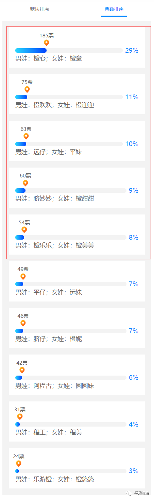Select the orange pin under 54票
154x500 pixels.
[24, 230]
